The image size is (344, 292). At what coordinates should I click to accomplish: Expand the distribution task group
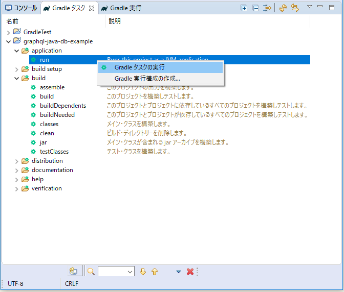coord(17,161)
